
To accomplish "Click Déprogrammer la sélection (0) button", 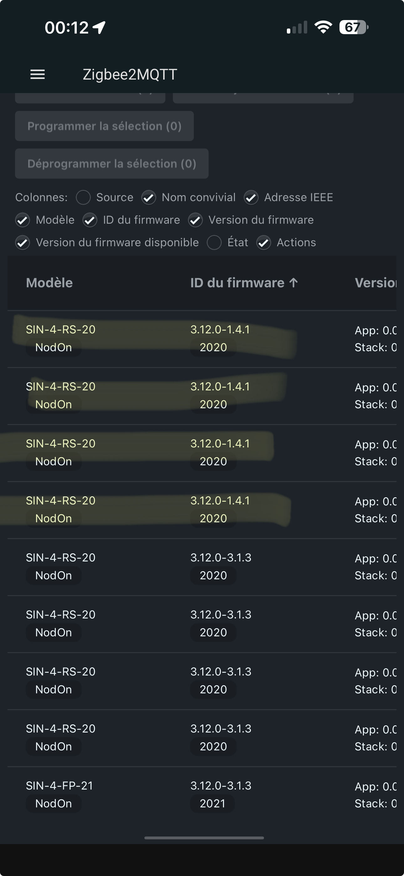I will click(111, 164).
